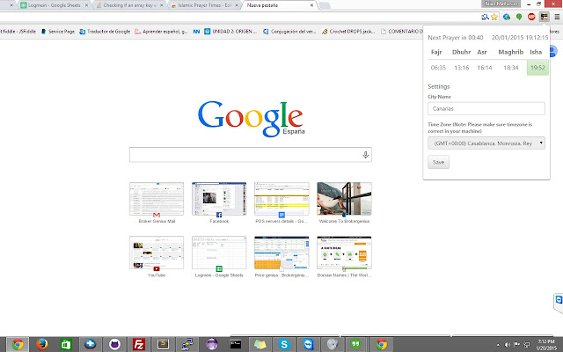This screenshot has width=563, height=352.
Task: Switch to Islamic Prayer Times tab
Action: click(203, 5)
